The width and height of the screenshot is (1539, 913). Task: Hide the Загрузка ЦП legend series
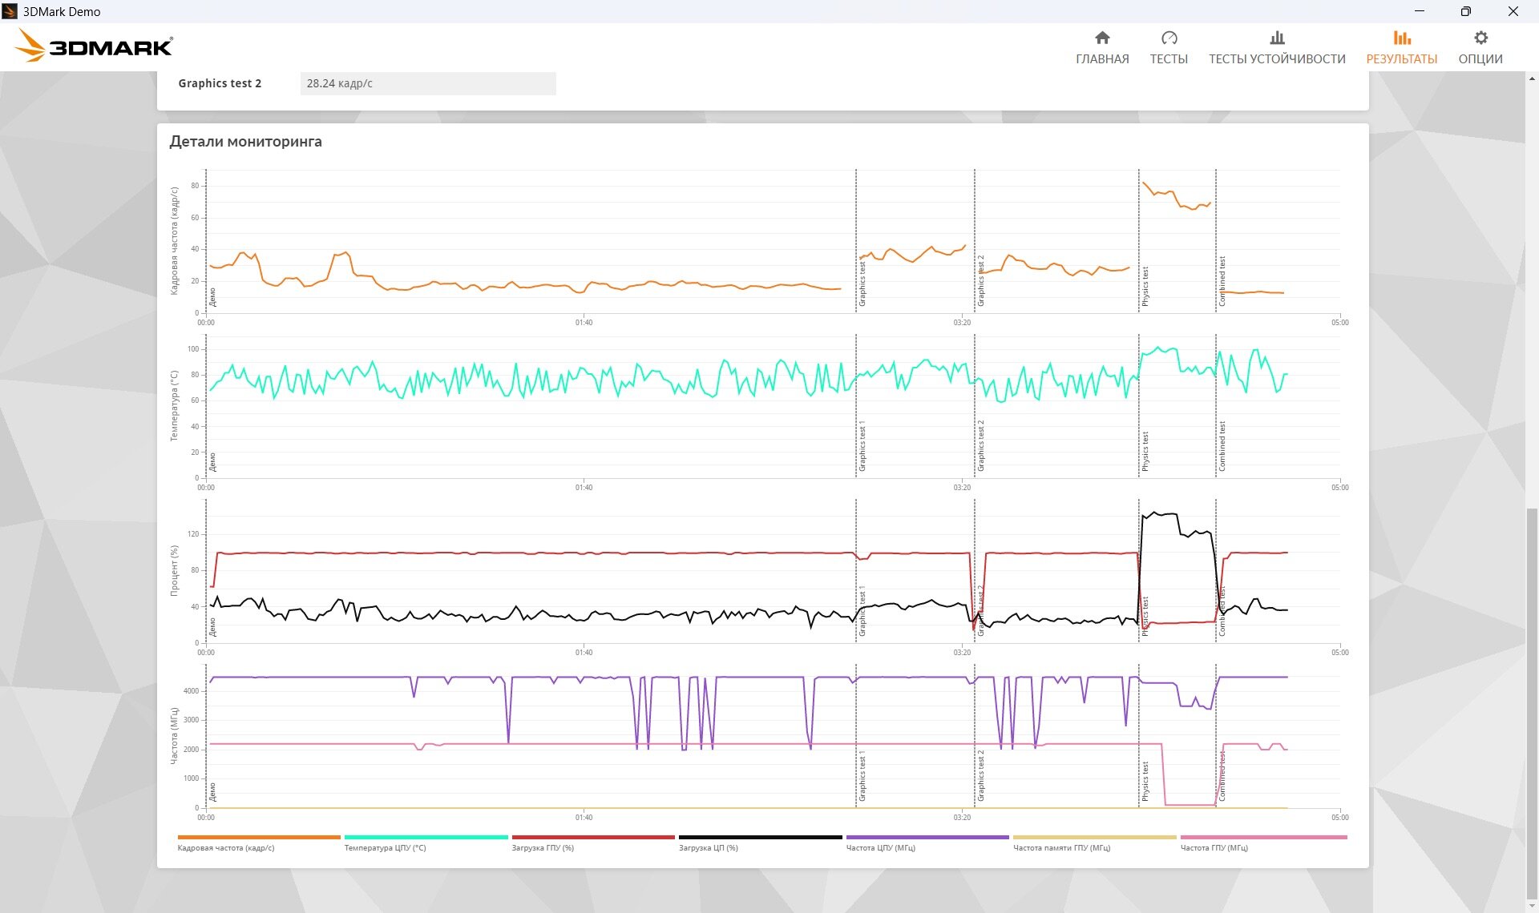click(709, 847)
